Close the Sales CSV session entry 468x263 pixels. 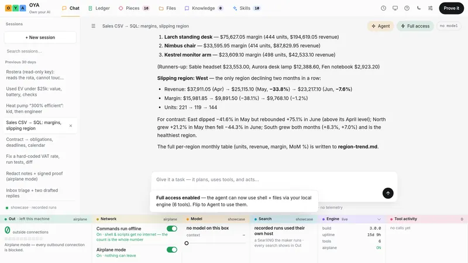[x=71, y=126]
